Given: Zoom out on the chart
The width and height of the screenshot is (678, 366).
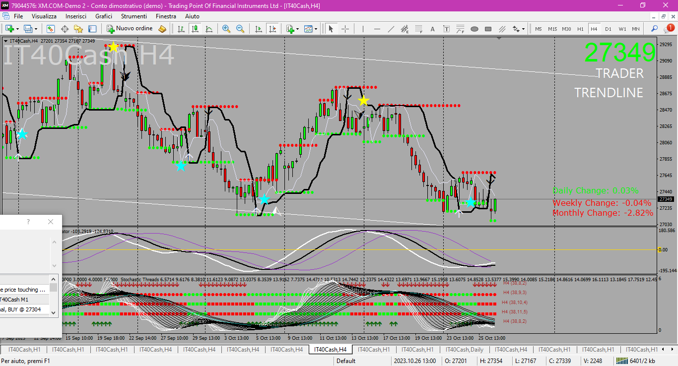Looking at the screenshot, I should click(240, 29).
